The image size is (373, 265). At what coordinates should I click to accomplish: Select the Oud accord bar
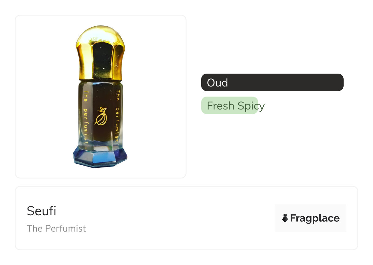(x=272, y=82)
